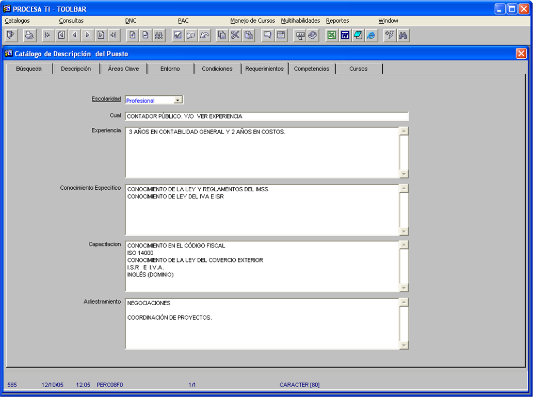Open the Escolaridad dropdown

click(x=178, y=101)
